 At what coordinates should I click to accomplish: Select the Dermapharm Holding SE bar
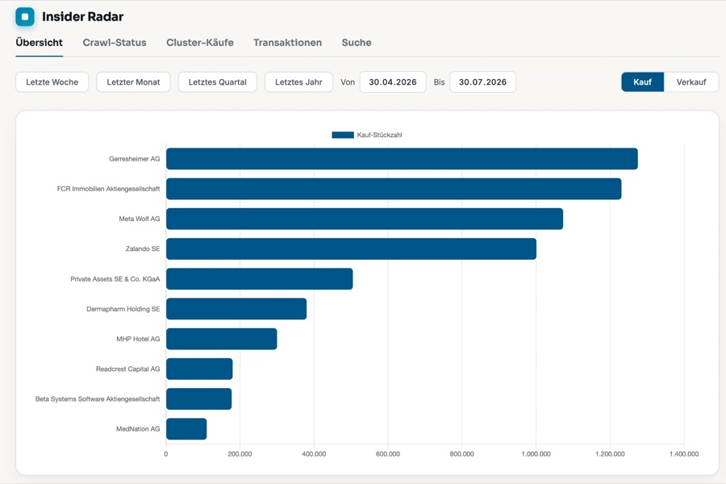(x=236, y=309)
